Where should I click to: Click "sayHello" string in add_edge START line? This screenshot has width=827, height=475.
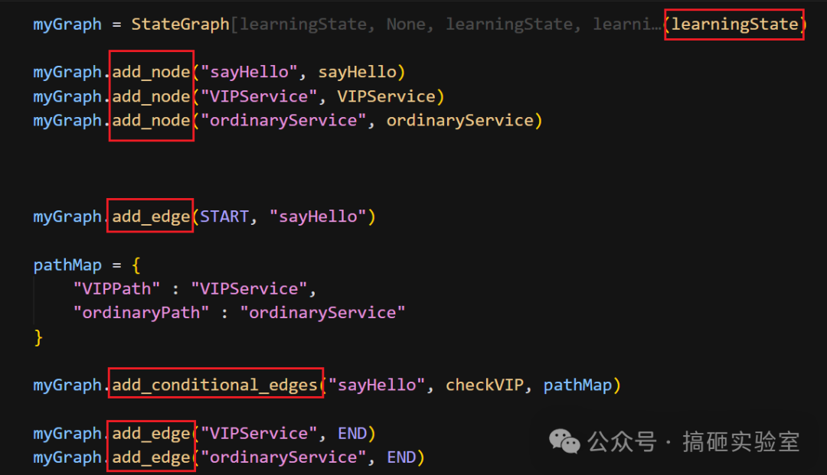click(x=318, y=216)
